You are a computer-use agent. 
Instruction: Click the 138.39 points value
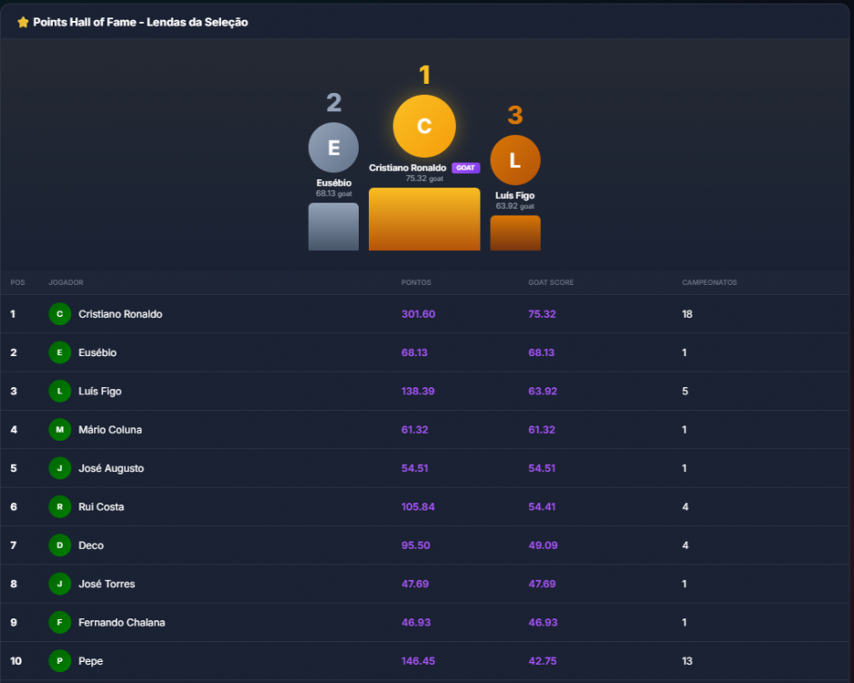tap(418, 391)
